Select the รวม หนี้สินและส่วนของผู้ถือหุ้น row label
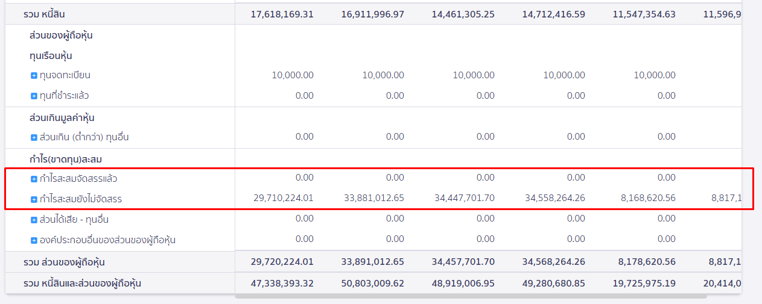Screen dimensions: 762x304 tap(83, 283)
